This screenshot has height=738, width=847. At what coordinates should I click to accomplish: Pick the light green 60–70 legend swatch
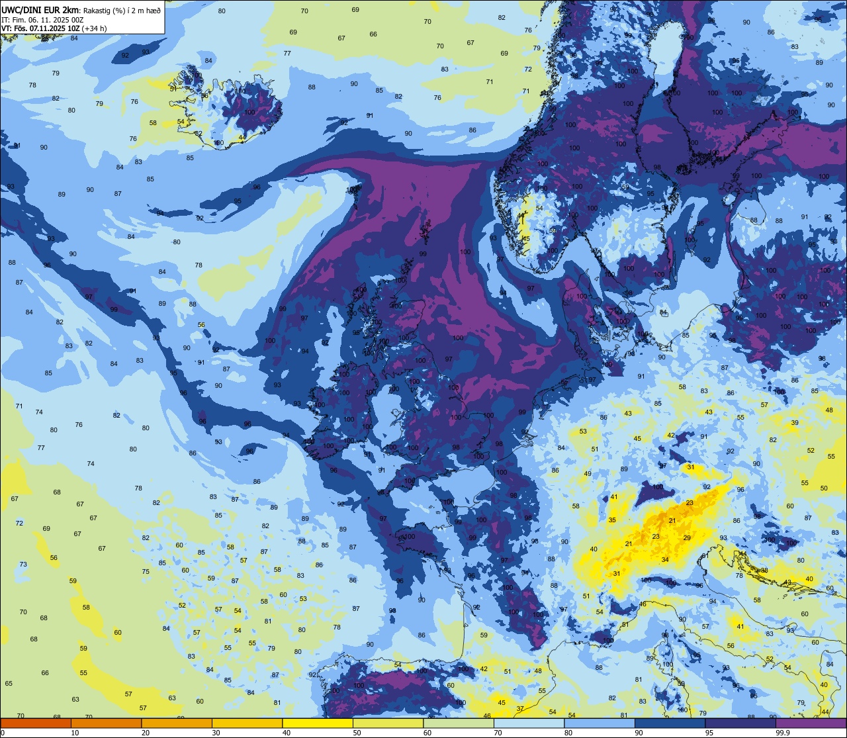(x=459, y=723)
